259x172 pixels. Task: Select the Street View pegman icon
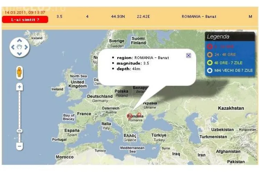point(19,72)
